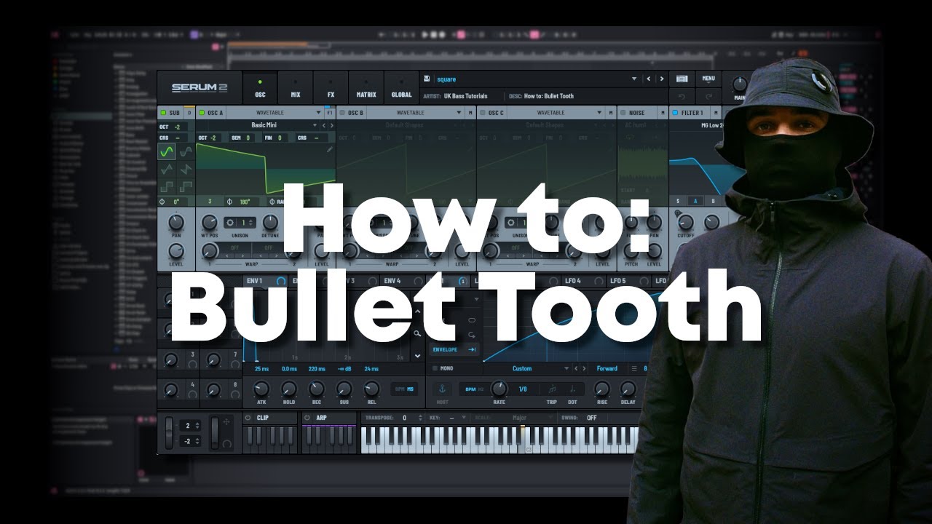Select the sine sub oscillator waveform
The height and width of the screenshot is (524, 932).
(x=167, y=151)
